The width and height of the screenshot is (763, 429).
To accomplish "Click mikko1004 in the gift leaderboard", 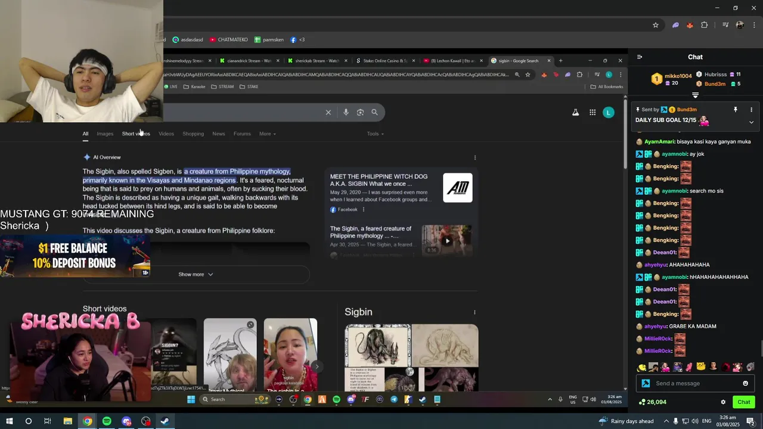I will (x=678, y=76).
